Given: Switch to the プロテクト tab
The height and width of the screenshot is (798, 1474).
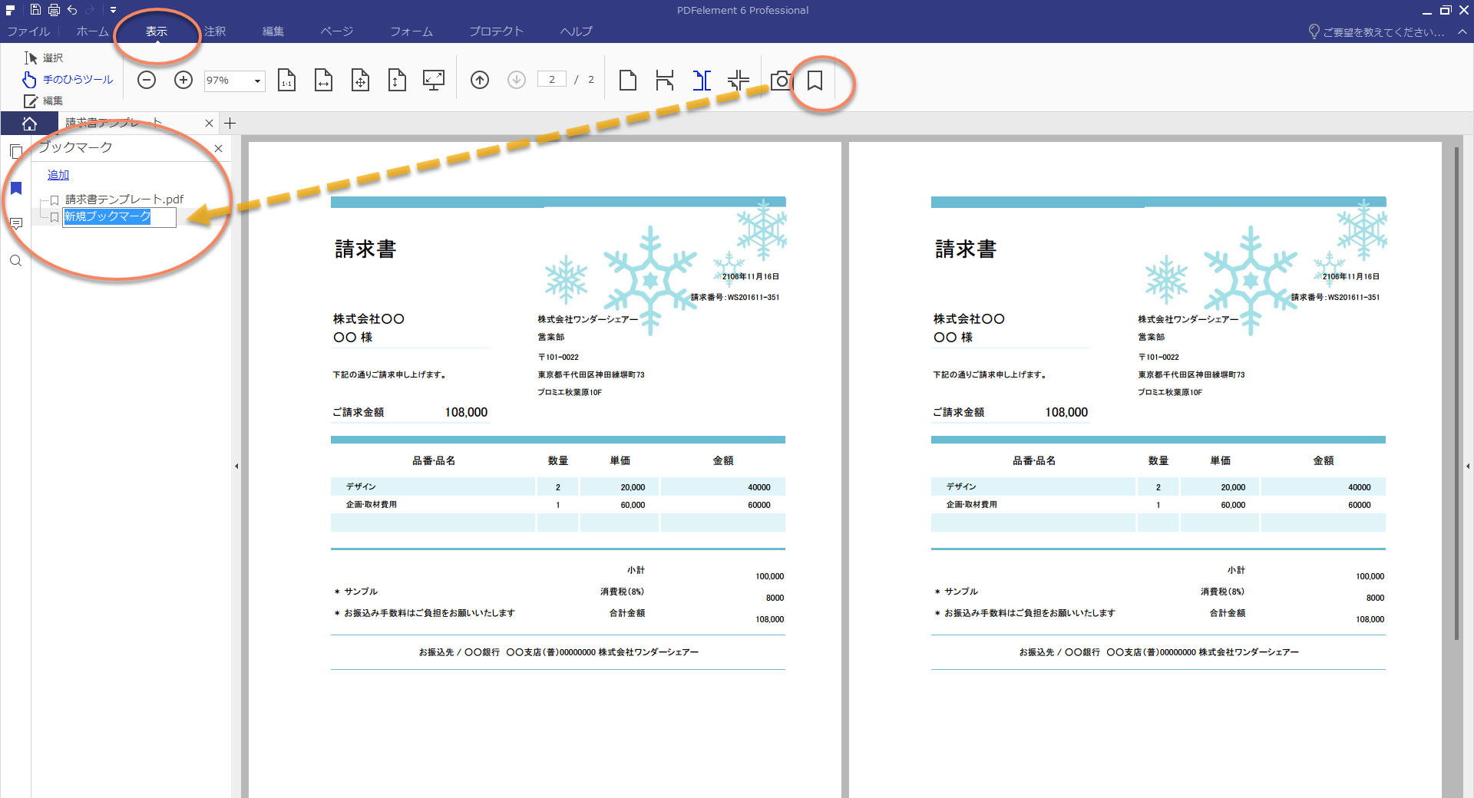Looking at the screenshot, I should pos(496,31).
